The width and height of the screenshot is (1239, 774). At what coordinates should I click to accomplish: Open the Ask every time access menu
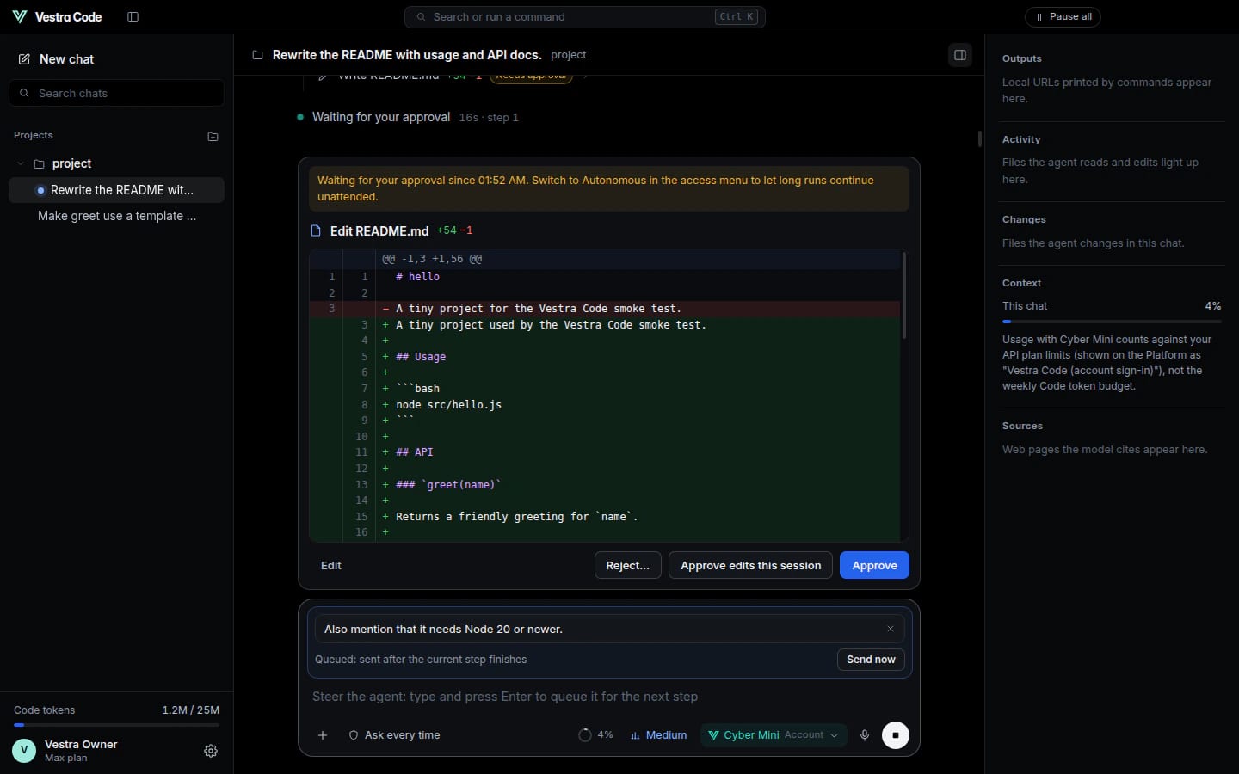[394, 735]
